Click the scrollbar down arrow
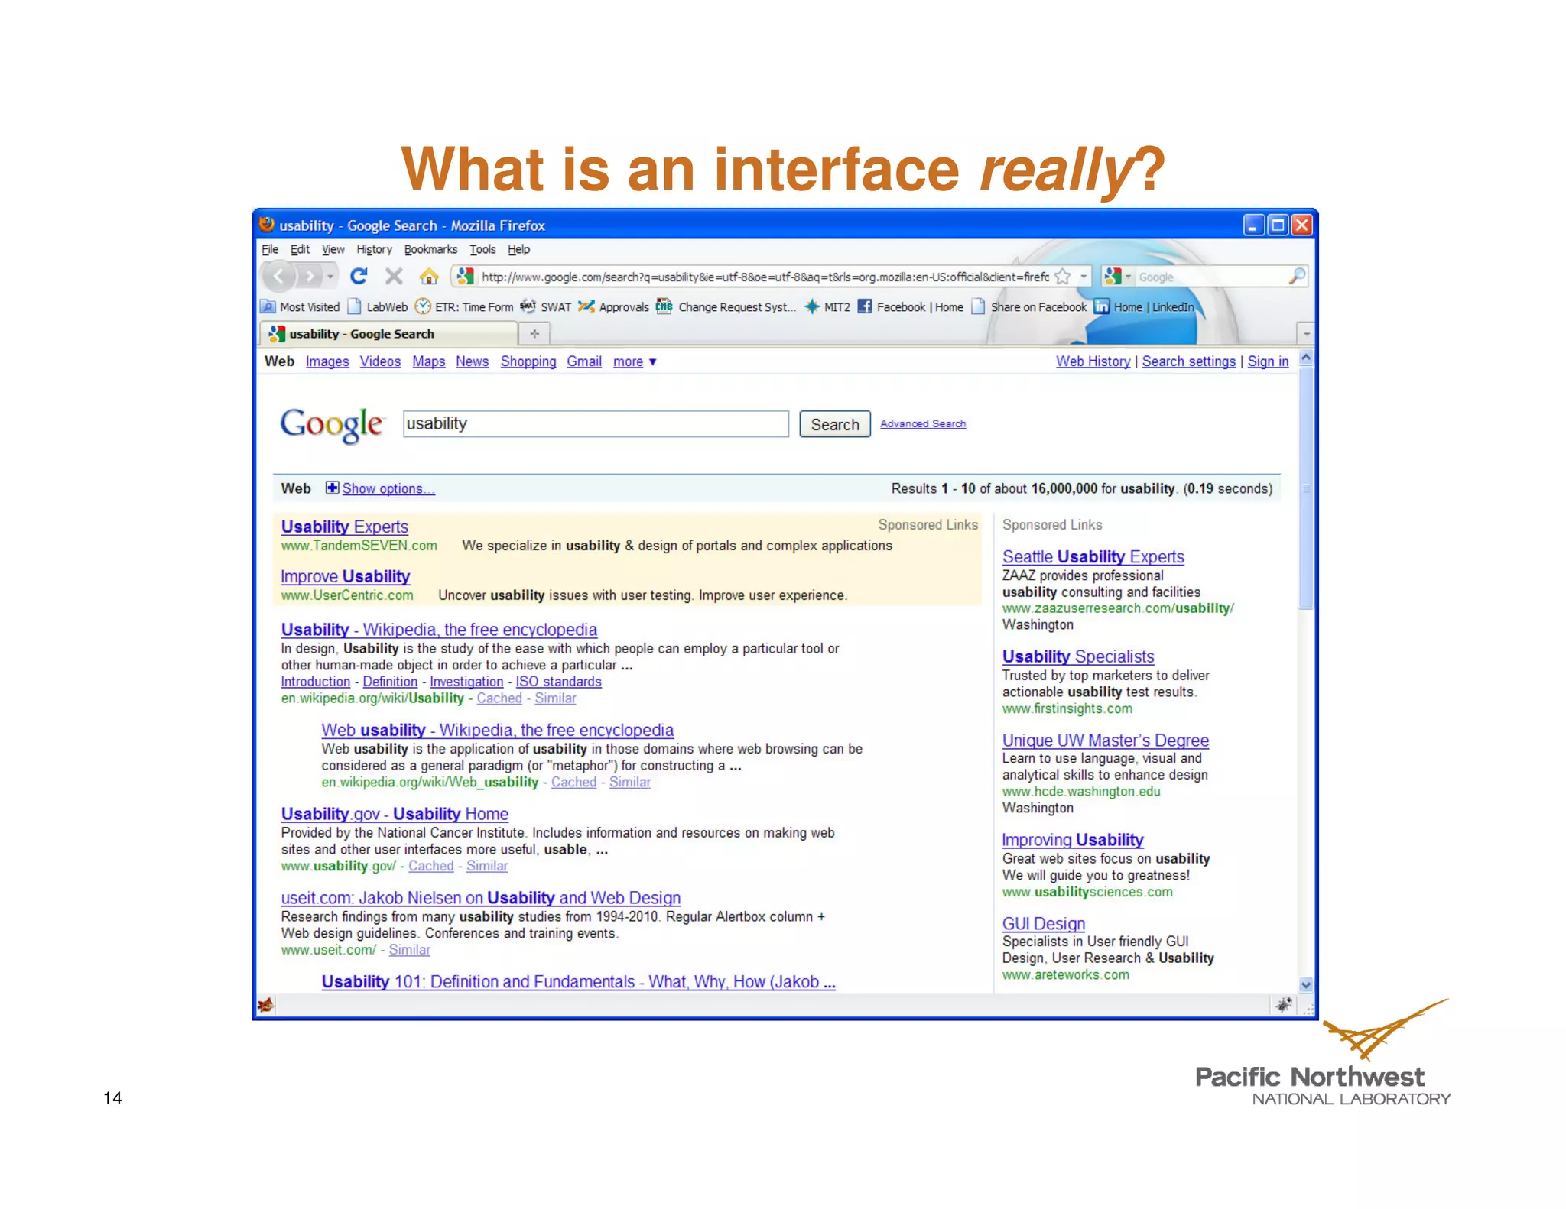1566x1209 pixels. [1306, 985]
